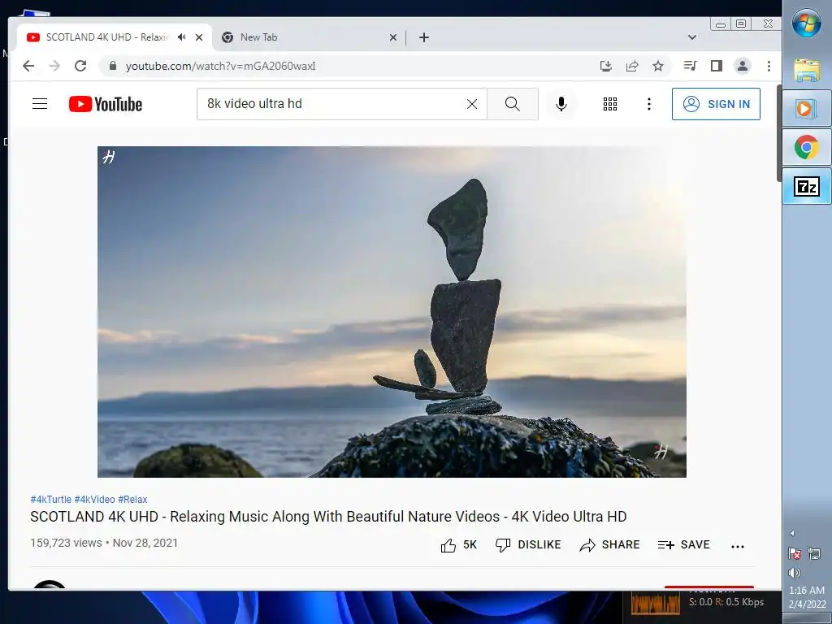Screen dimensions: 832x624
Task: Click the Chrome taskbar icon
Action: [807, 147]
